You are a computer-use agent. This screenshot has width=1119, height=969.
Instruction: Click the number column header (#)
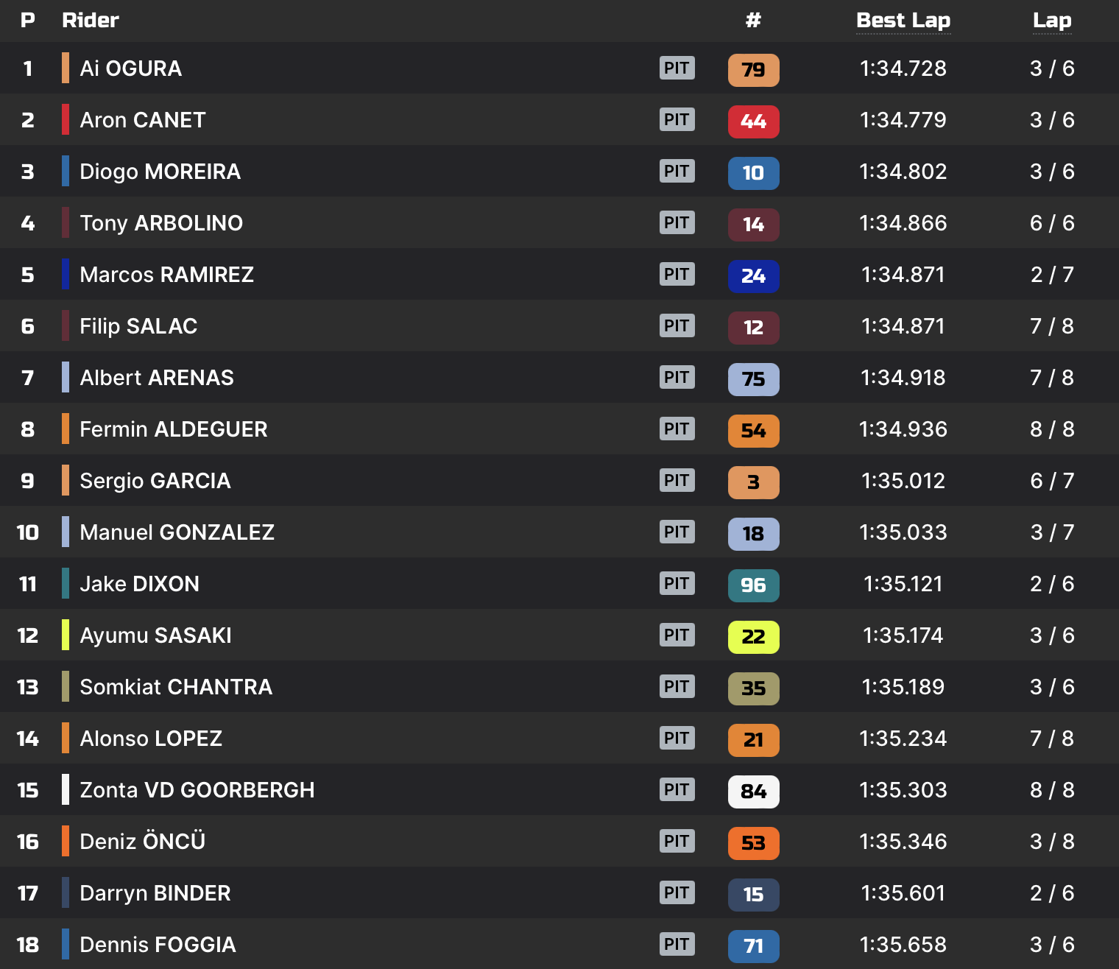tap(752, 21)
